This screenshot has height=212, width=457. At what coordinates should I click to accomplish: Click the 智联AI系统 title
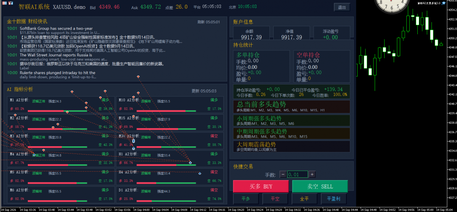[x=34, y=7]
